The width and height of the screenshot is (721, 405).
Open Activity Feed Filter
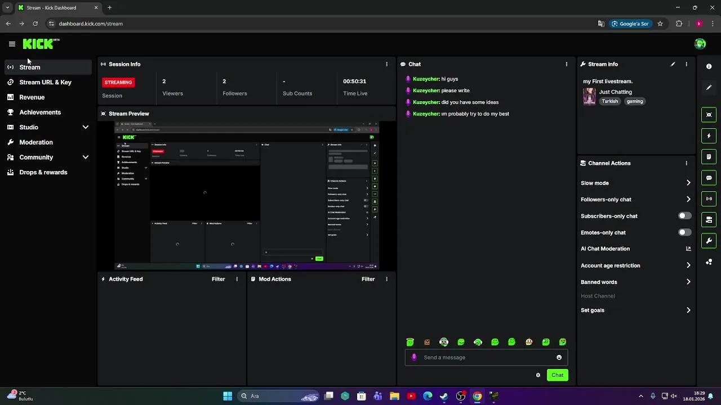(x=218, y=279)
